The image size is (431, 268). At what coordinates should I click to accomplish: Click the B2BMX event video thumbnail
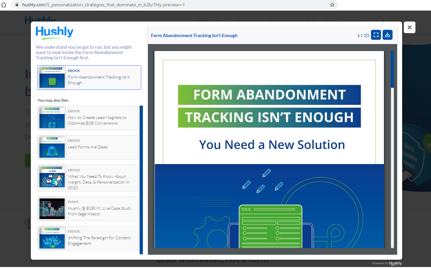52,209
